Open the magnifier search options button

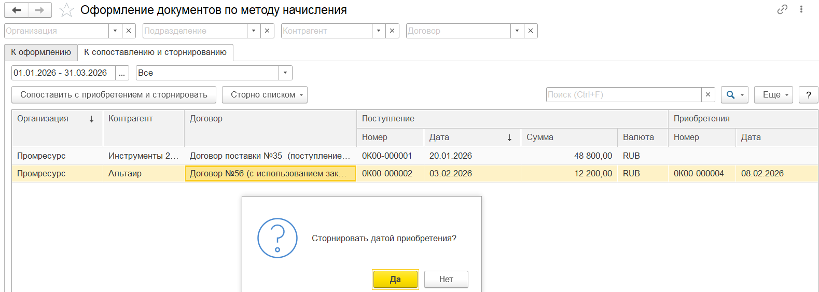click(734, 94)
